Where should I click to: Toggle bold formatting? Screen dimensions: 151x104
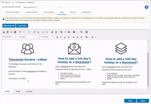coord(57,37)
